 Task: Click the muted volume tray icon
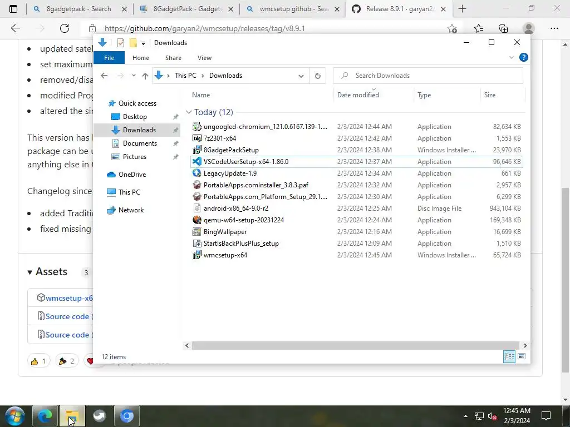coord(493,416)
